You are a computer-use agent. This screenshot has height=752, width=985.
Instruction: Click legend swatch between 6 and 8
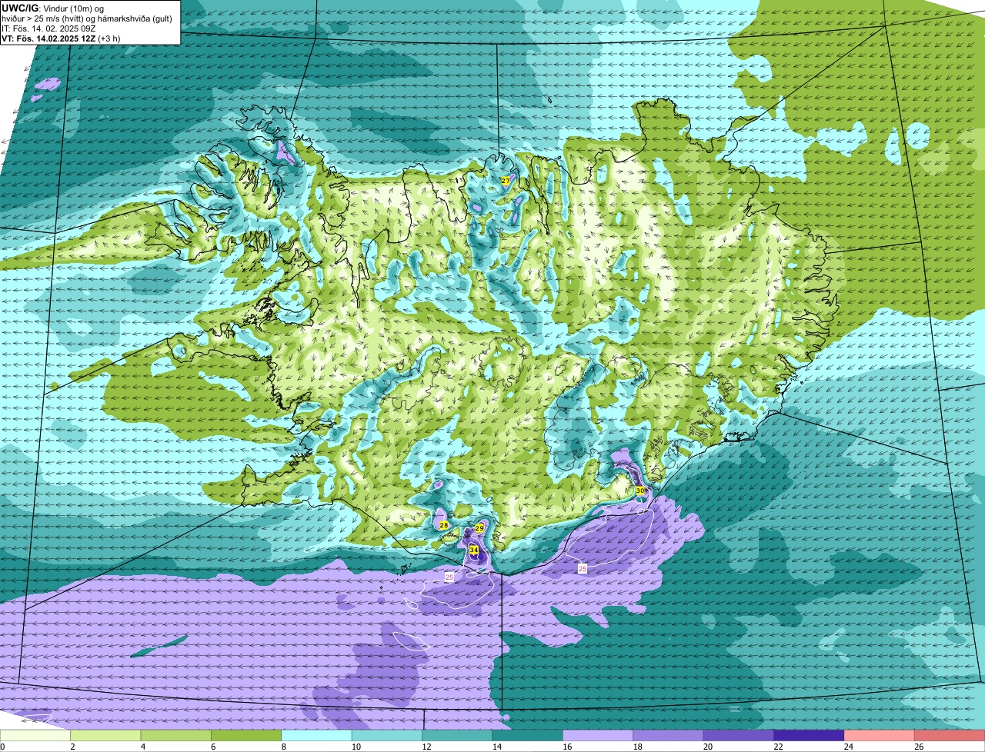[246, 736]
